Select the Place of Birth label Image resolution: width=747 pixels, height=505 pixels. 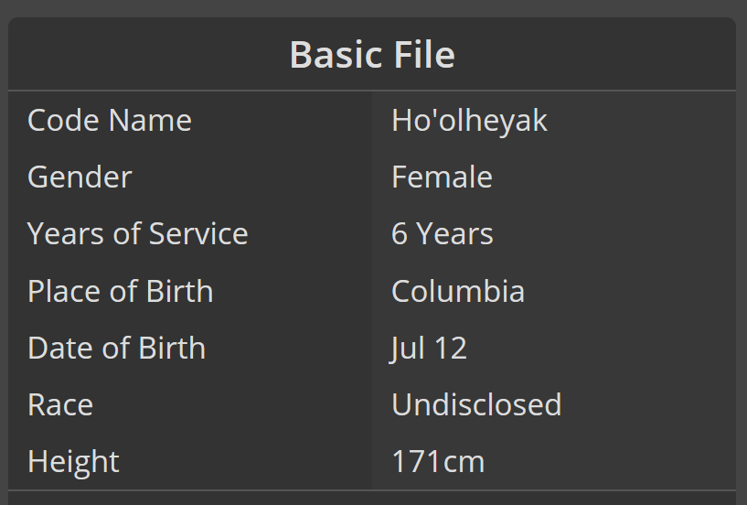click(120, 290)
